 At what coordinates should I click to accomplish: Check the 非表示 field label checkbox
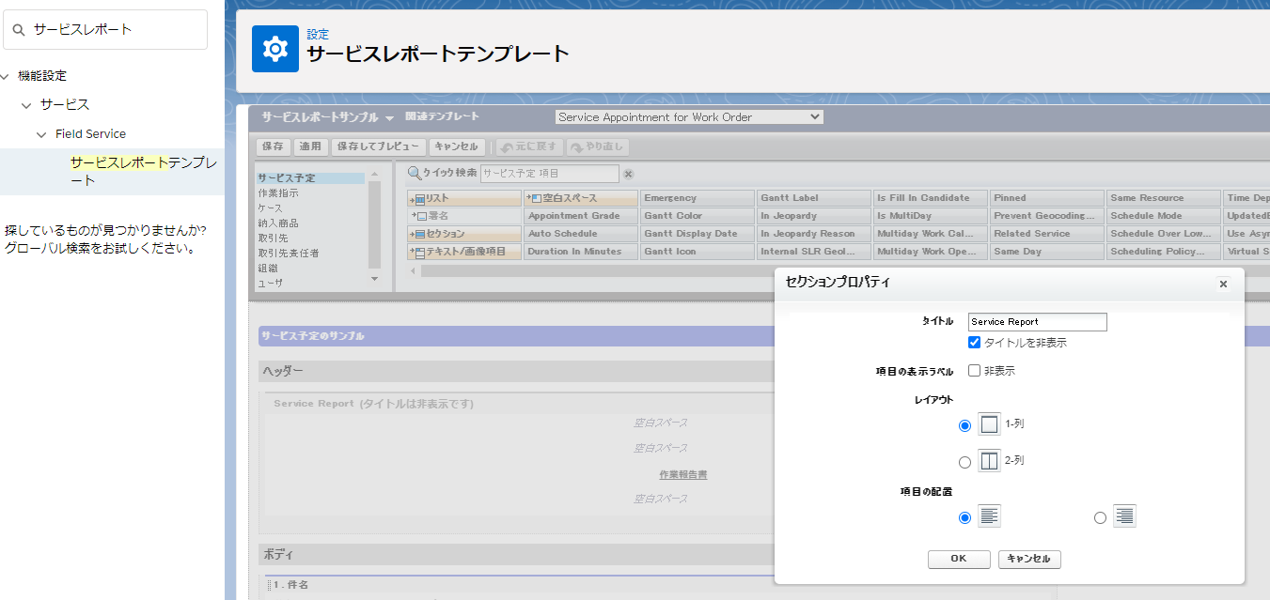[x=975, y=371]
